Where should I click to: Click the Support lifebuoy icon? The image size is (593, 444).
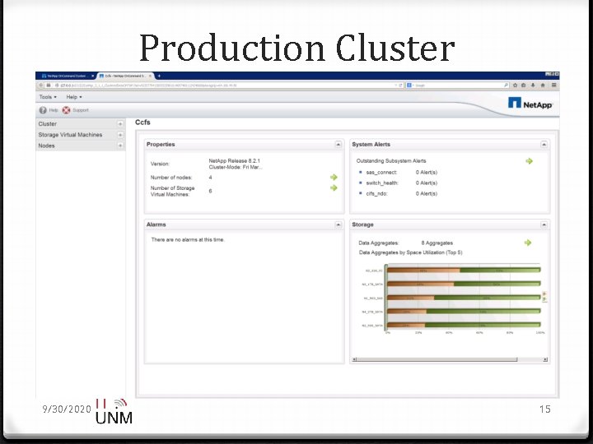[x=66, y=110]
